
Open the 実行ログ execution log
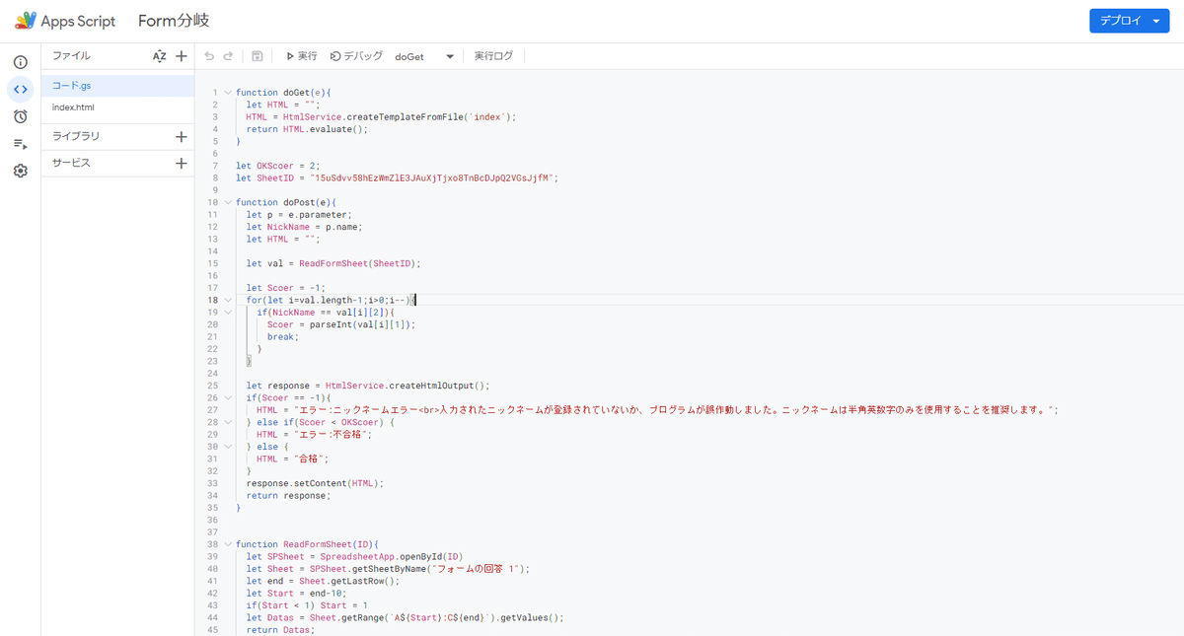pos(493,56)
